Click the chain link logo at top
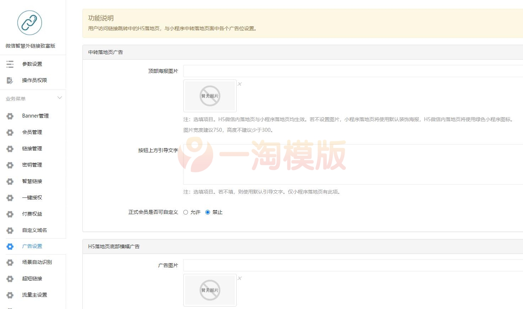The height and width of the screenshot is (309, 523). 29,23
